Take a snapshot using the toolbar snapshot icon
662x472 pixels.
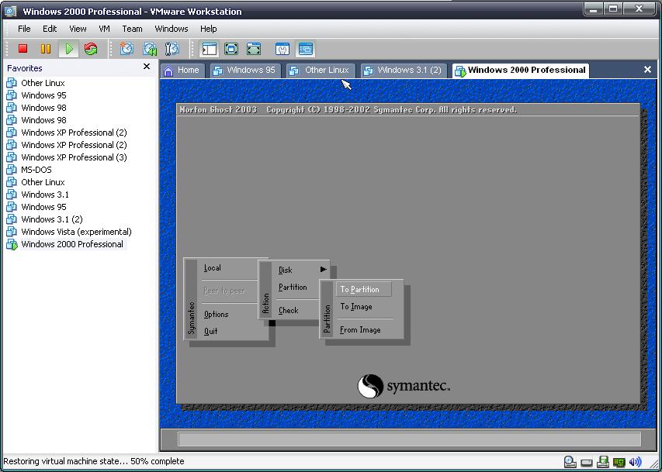[127, 49]
